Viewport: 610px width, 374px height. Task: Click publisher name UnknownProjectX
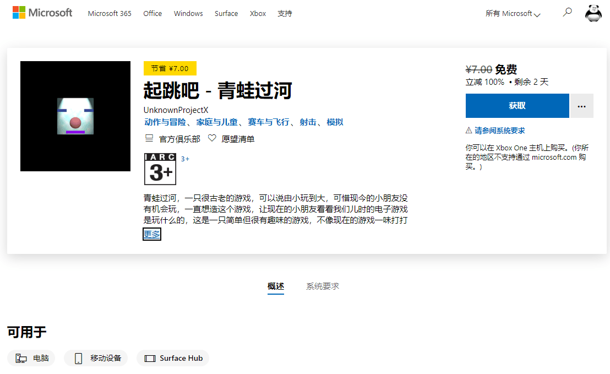[x=176, y=110]
